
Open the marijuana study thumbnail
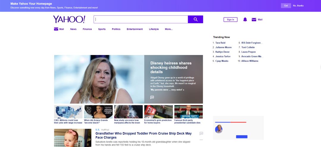point(128,112)
